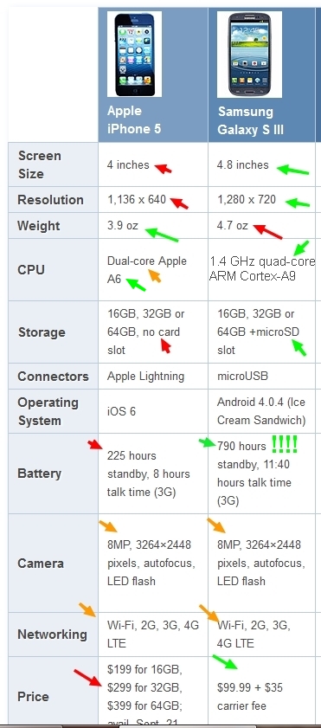Click the Battery row label
The height and width of the screenshot is (728, 321).
pos(40,474)
